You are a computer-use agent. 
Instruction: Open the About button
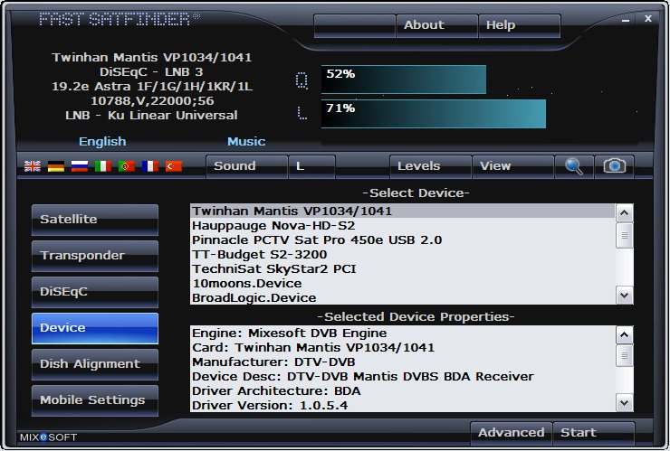436,25
